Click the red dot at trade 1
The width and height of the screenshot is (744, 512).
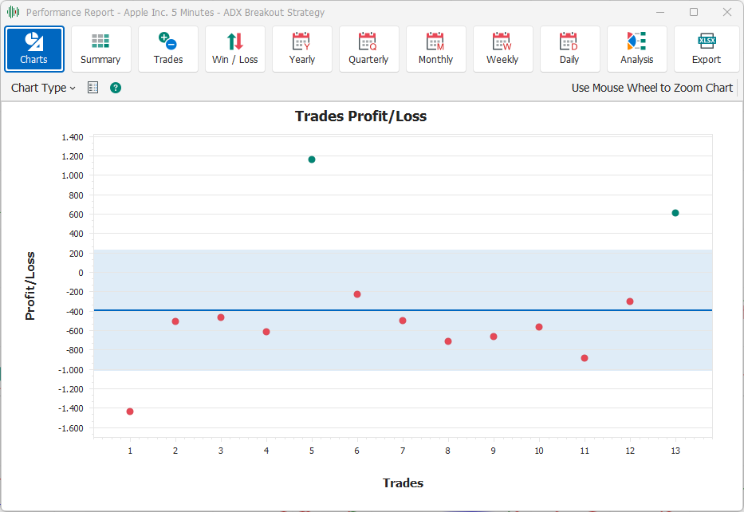point(130,412)
